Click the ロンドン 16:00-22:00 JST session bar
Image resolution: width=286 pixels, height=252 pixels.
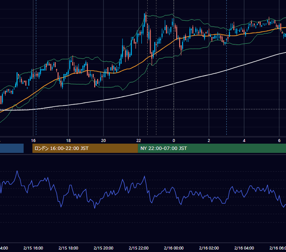85,148
